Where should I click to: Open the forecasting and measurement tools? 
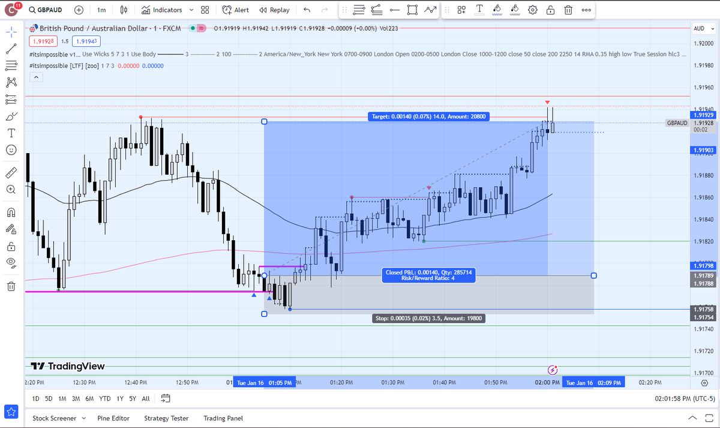11,99
